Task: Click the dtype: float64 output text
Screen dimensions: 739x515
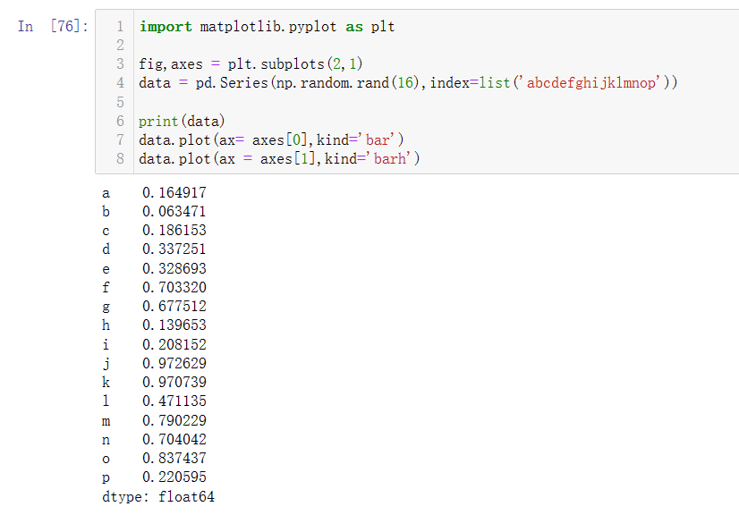Action: point(158,496)
